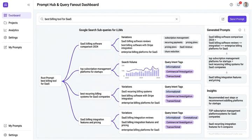This screenshot has height=140, width=252.
Task: Clear the search query with X
Action: coord(176,19)
